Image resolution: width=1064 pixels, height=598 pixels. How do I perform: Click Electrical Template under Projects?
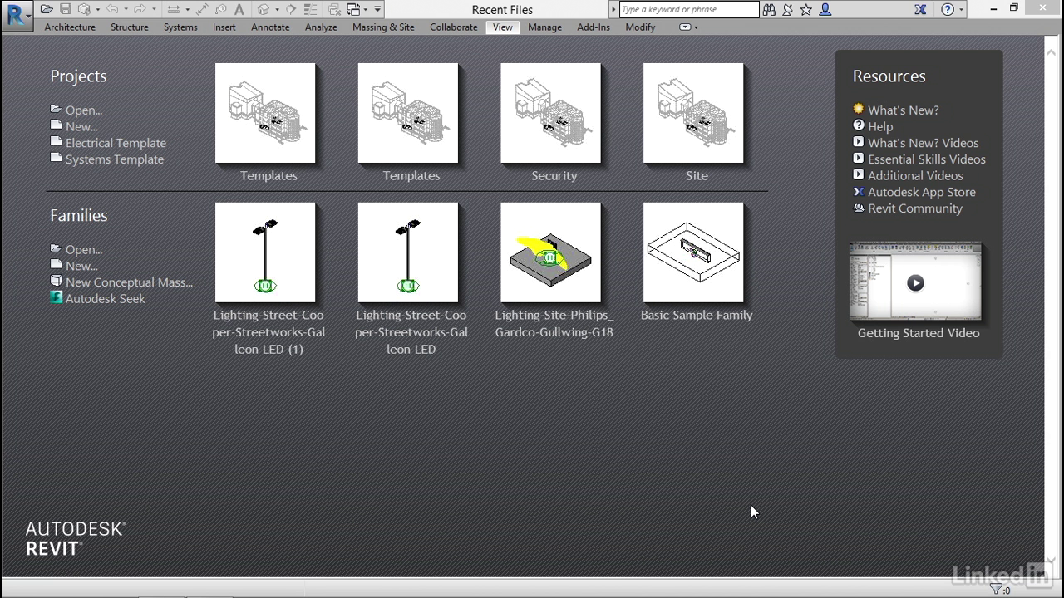[116, 143]
